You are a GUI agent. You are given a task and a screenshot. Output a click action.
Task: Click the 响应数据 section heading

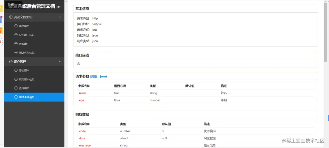point(82,114)
